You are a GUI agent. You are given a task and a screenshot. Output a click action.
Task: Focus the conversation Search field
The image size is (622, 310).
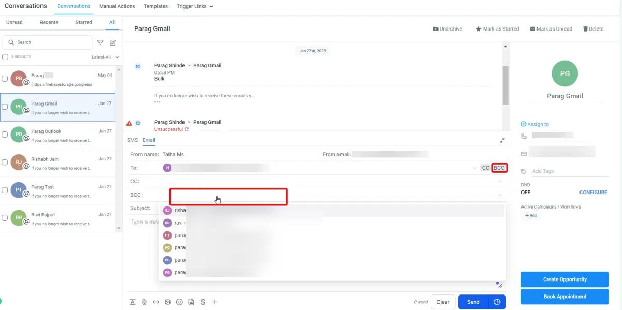coord(48,42)
